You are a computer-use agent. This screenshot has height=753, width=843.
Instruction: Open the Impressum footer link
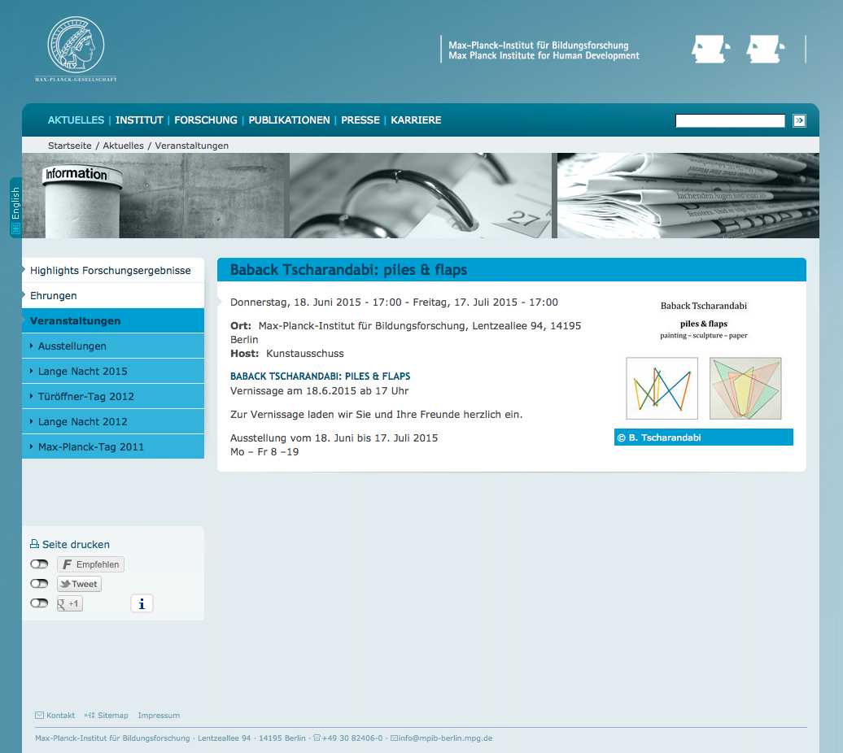pyautogui.click(x=159, y=716)
